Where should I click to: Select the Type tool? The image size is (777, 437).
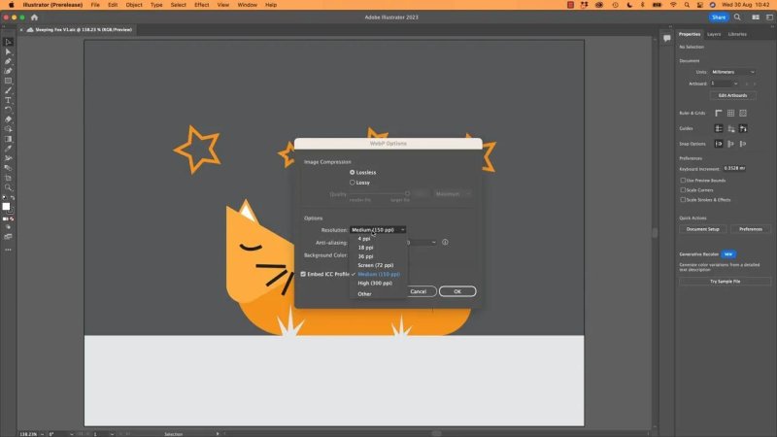click(x=8, y=100)
